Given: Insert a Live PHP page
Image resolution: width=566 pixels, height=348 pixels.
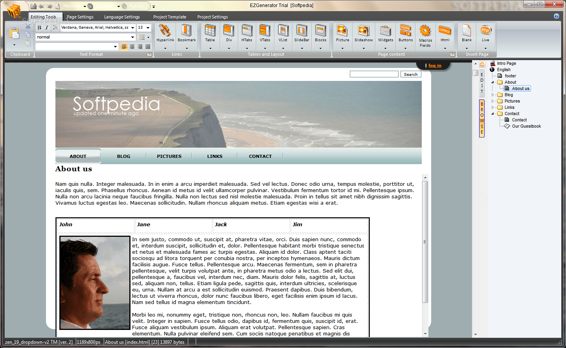Looking at the screenshot, I should (x=486, y=37).
